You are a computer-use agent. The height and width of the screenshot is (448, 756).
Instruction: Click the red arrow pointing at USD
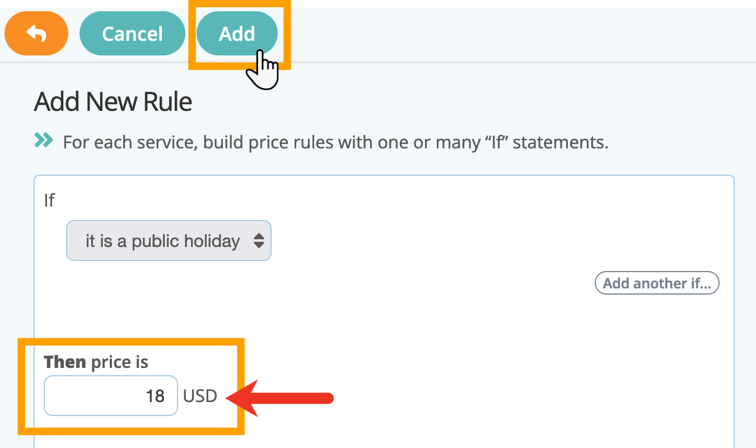280,398
